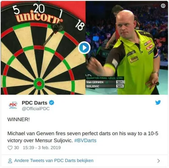The width and height of the screenshot is (169, 168).
Task: Open the info icon on the video
Action: [x=163, y=6]
